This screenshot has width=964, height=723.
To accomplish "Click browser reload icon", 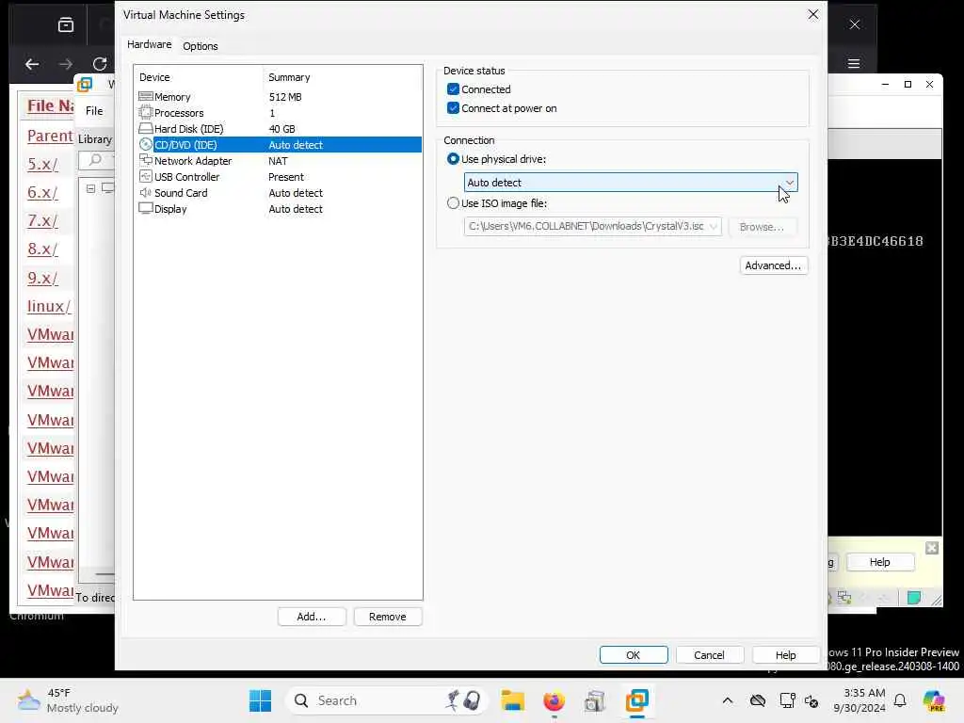I will tap(100, 63).
